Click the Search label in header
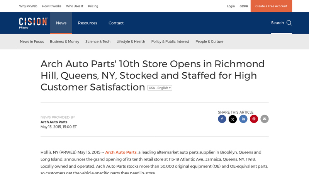The width and height of the screenshot is (309, 174). (277, 23)
